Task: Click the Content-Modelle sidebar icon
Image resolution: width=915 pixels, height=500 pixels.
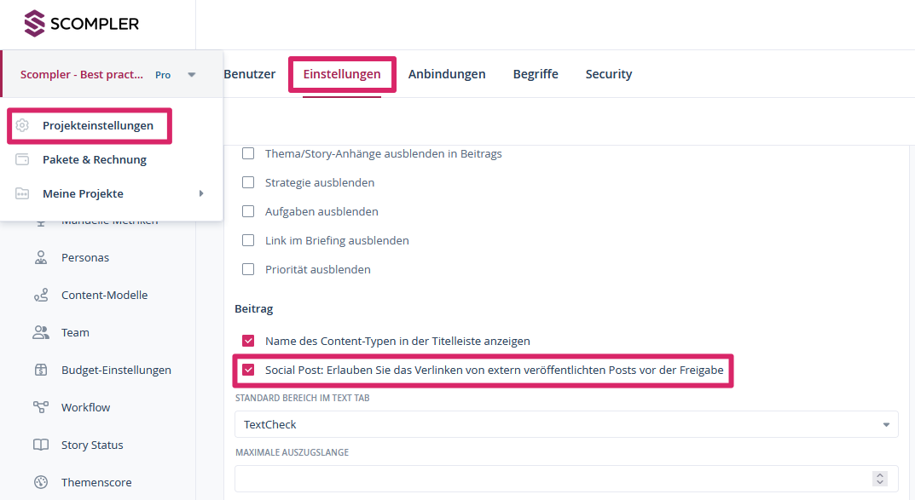Action: tap(41, 295)
